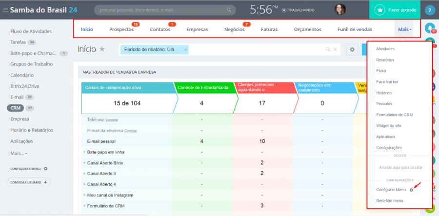Click the magnifier icon in filter field
Image resolution: width=439 pixels, height=216 pixels.
point(328,49)
